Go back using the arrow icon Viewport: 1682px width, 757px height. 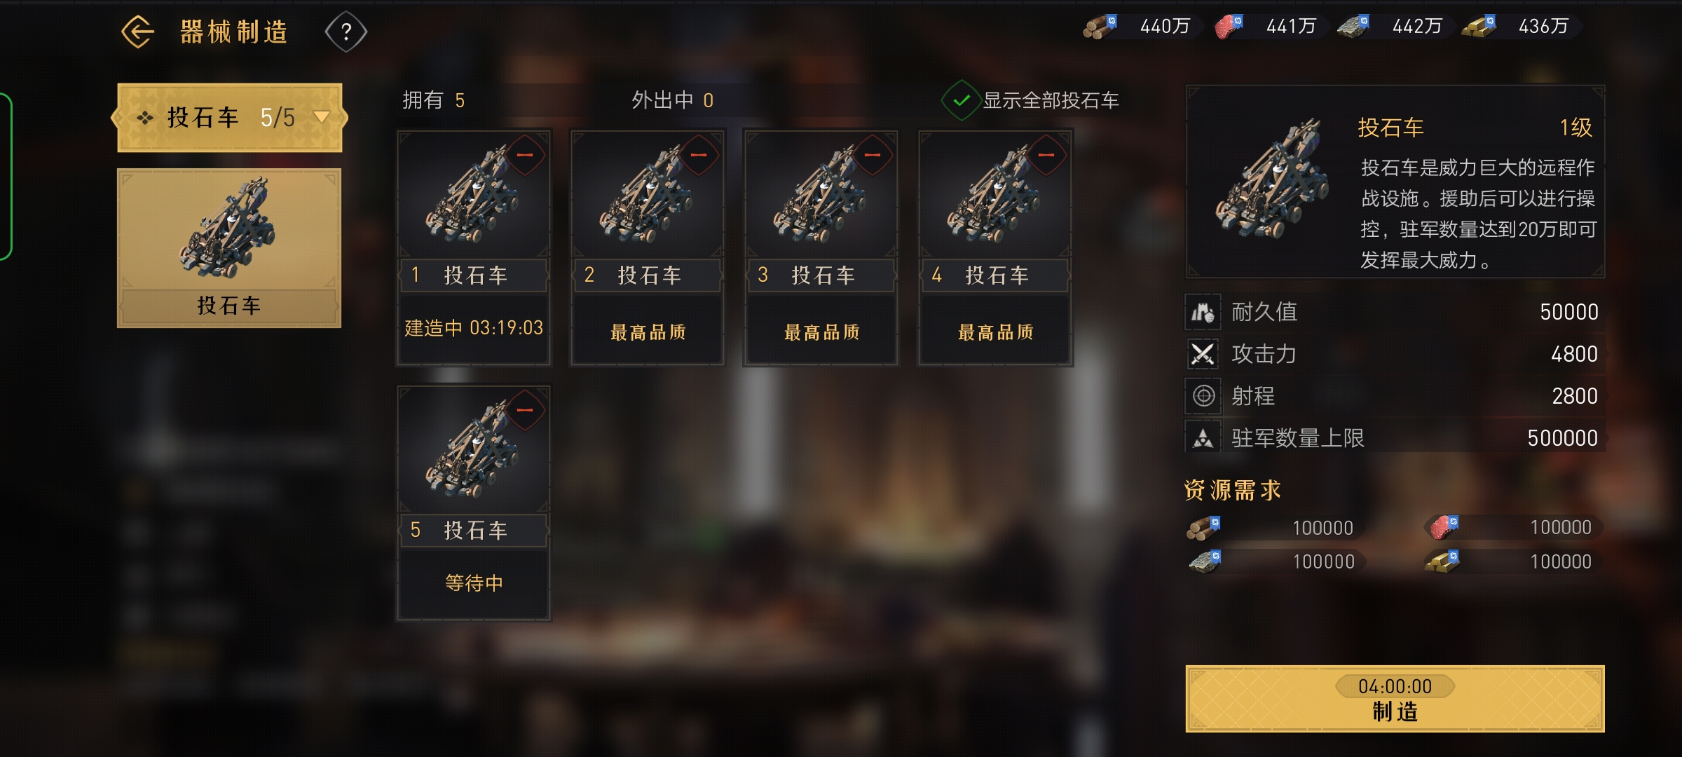tap(137, 32)
